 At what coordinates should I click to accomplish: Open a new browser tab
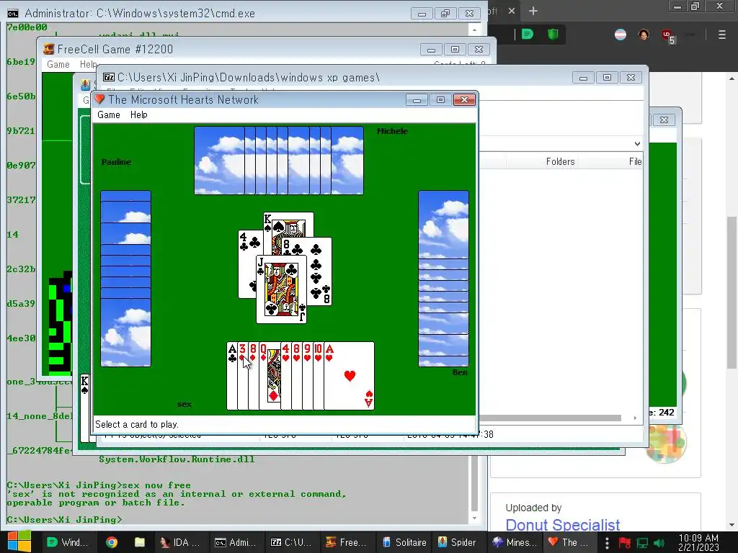click(533, 11)
